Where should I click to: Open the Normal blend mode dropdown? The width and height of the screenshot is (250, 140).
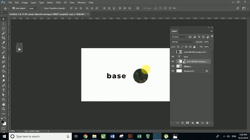tap(183, 42)
